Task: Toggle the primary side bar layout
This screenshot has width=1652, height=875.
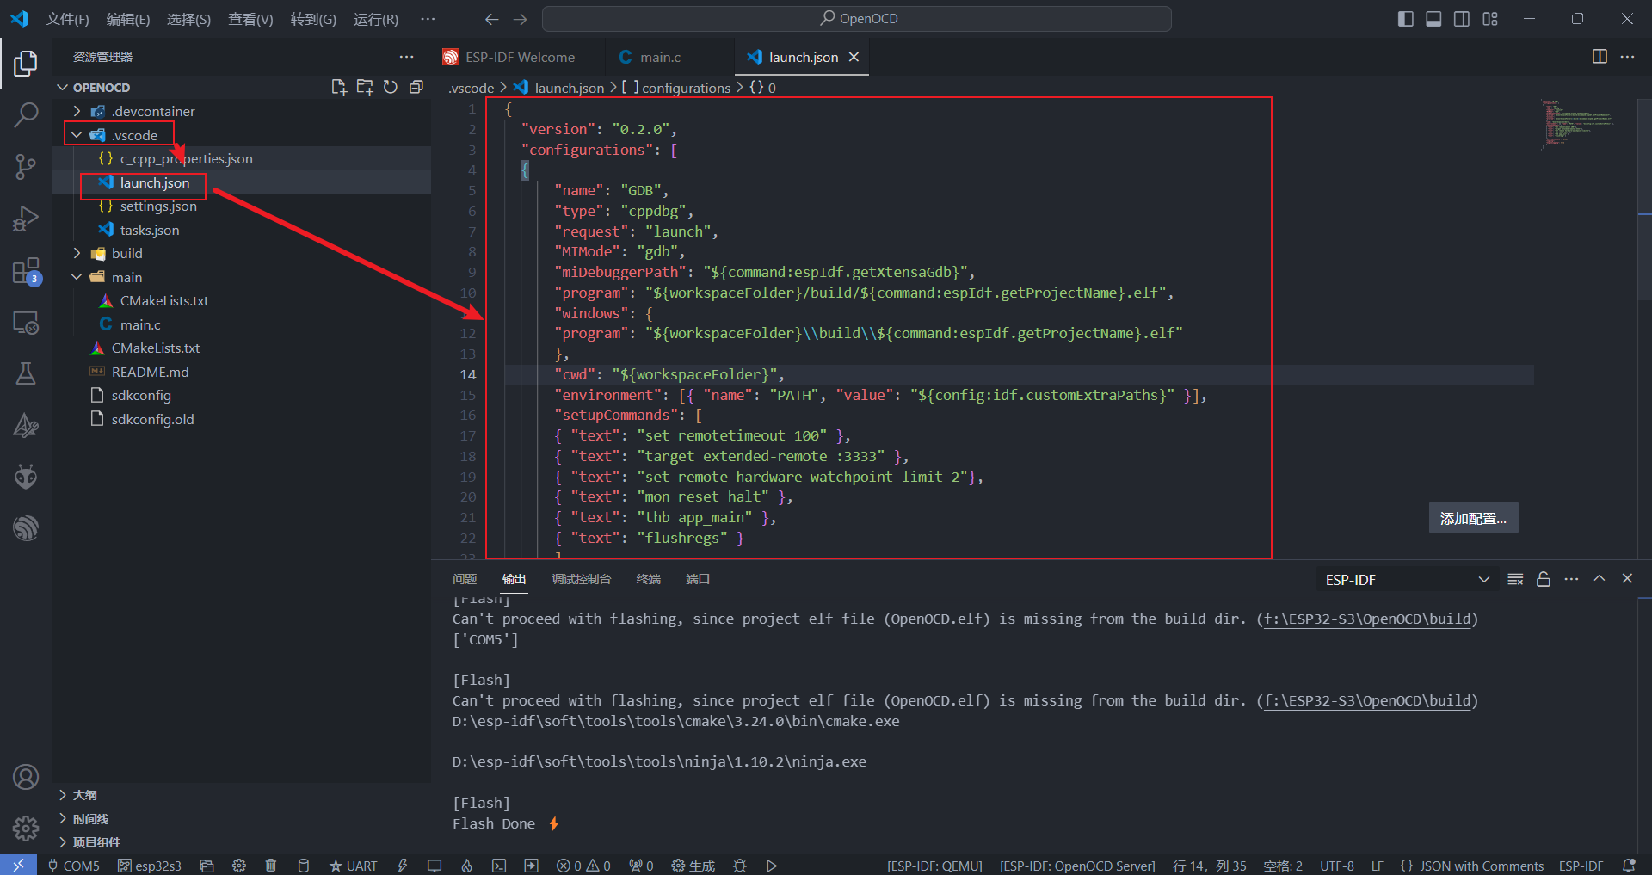Action: pyautogui.click(x=1406, y=19)
